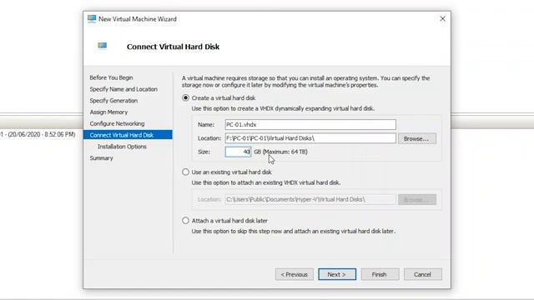Click the Name field containing PC-01.vhdx
534x300 pixels.
pos(310,124)
